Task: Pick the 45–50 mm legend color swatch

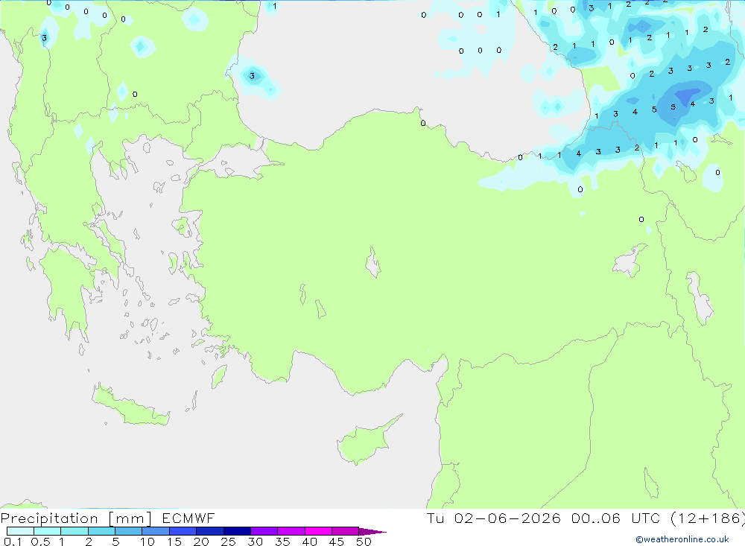Action: [x=346, y=531]
